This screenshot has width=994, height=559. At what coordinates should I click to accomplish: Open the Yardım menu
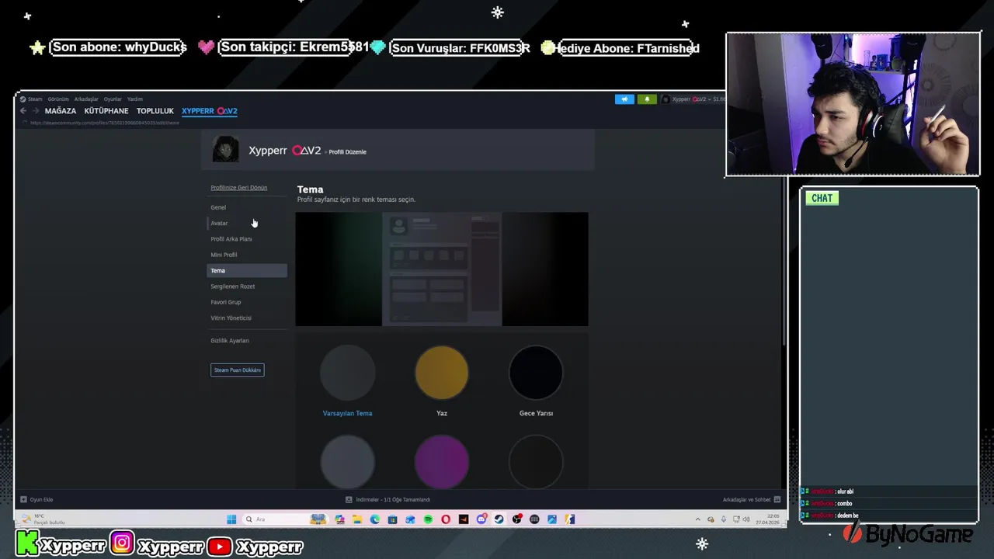tap(135, 99)
